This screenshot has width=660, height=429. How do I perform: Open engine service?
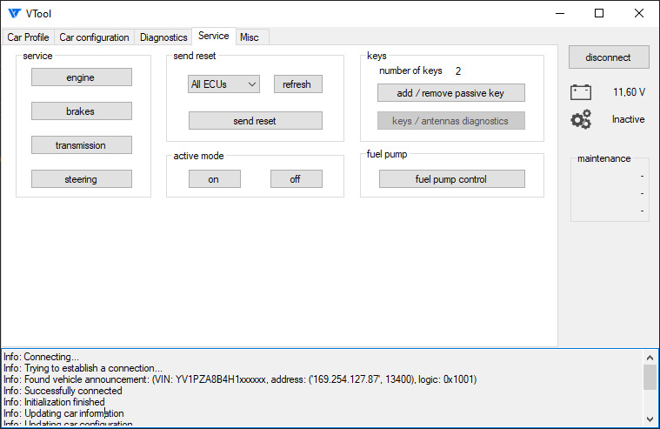82,77
